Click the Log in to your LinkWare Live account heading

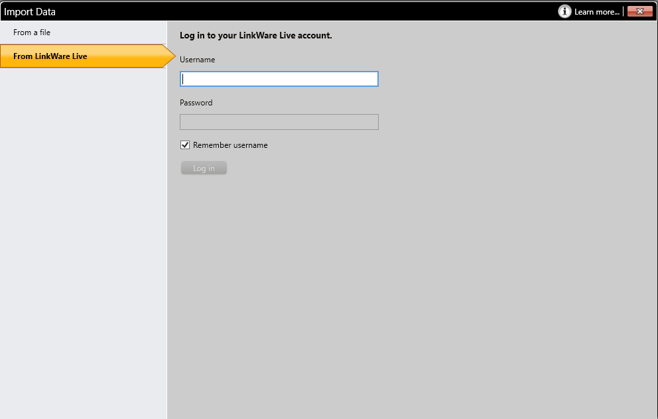click(256, 36)
